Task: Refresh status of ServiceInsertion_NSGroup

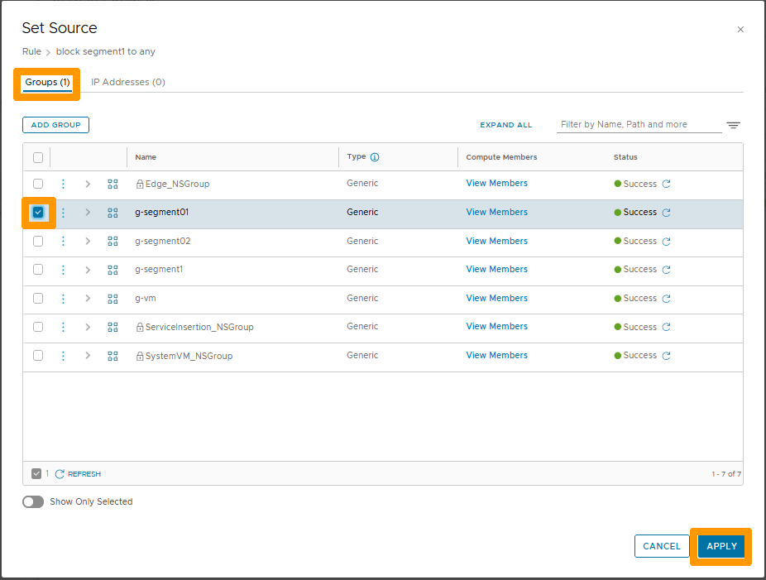Action: [x=666, y=327]
